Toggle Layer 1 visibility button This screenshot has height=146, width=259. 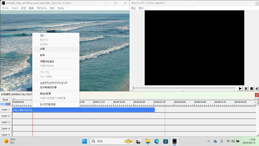pyautogui.click(x=6, y=110)
